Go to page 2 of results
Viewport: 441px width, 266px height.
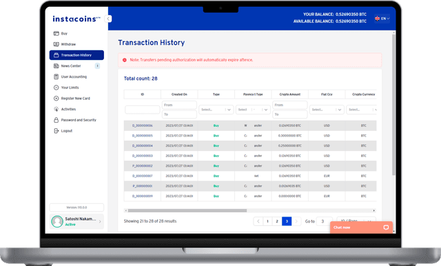277,221
